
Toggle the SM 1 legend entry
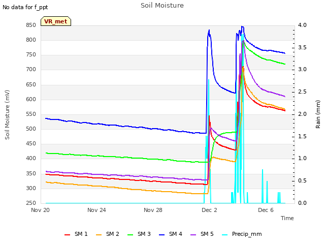[76, 234]
